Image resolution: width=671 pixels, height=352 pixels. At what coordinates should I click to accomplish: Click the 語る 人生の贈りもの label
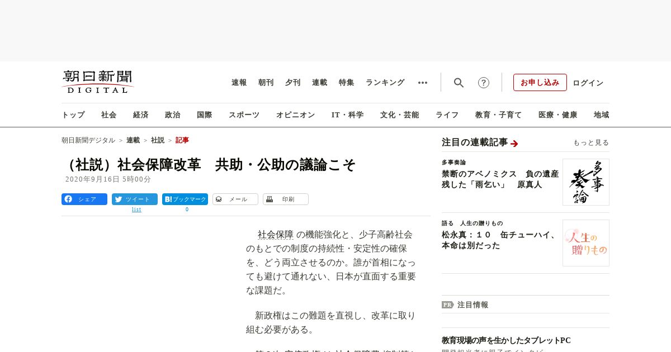472,223
